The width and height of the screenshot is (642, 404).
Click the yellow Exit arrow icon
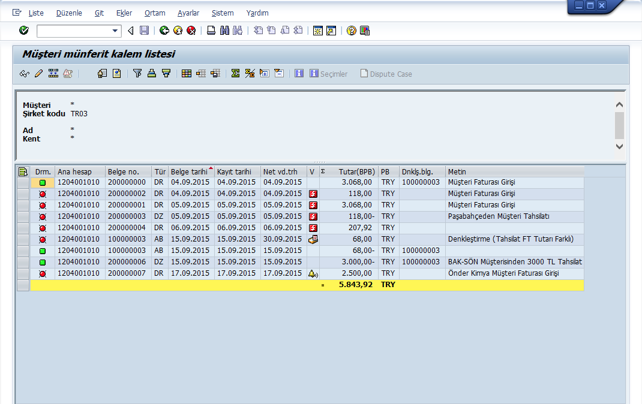[x=178, y=30]
